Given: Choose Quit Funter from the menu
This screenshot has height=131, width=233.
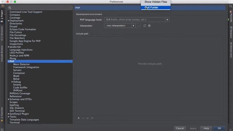Looking at the screenshot, I should pos(155,8).
